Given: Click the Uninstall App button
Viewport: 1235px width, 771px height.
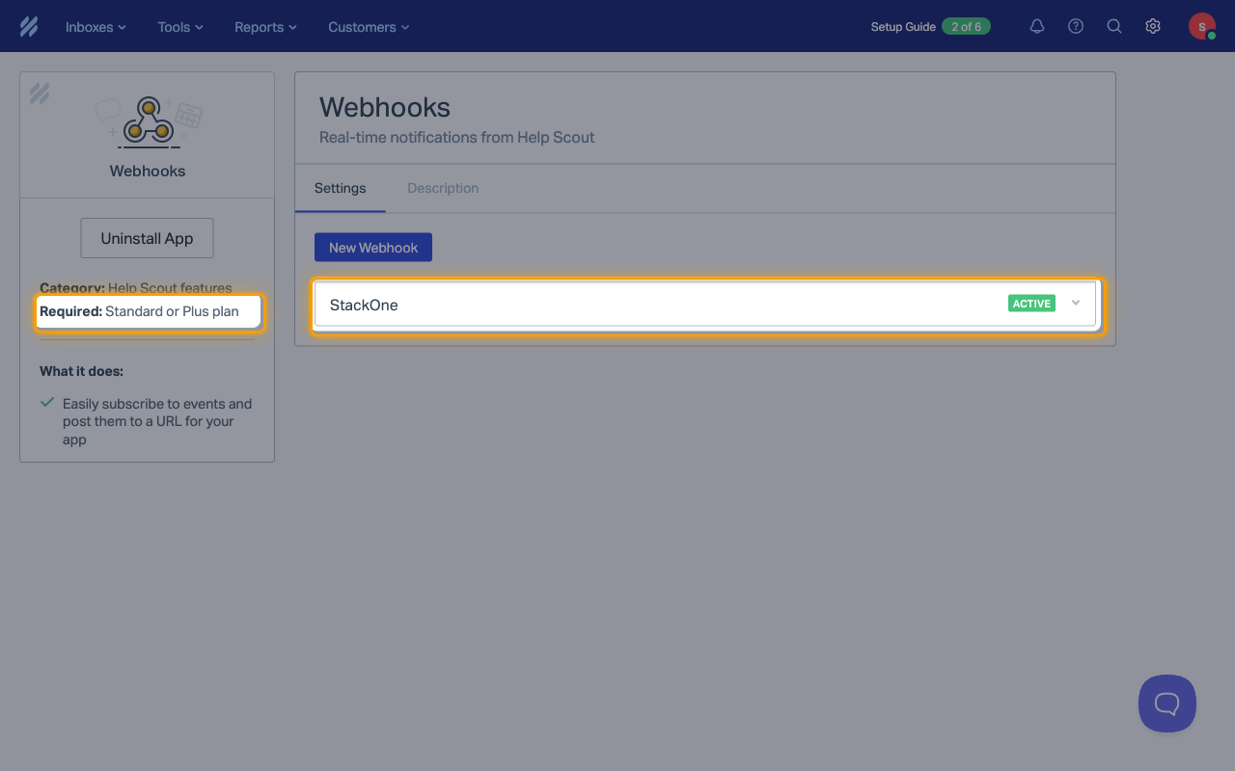Looking at the screenshot, I should pyautogui.click(x=147, y=238).
